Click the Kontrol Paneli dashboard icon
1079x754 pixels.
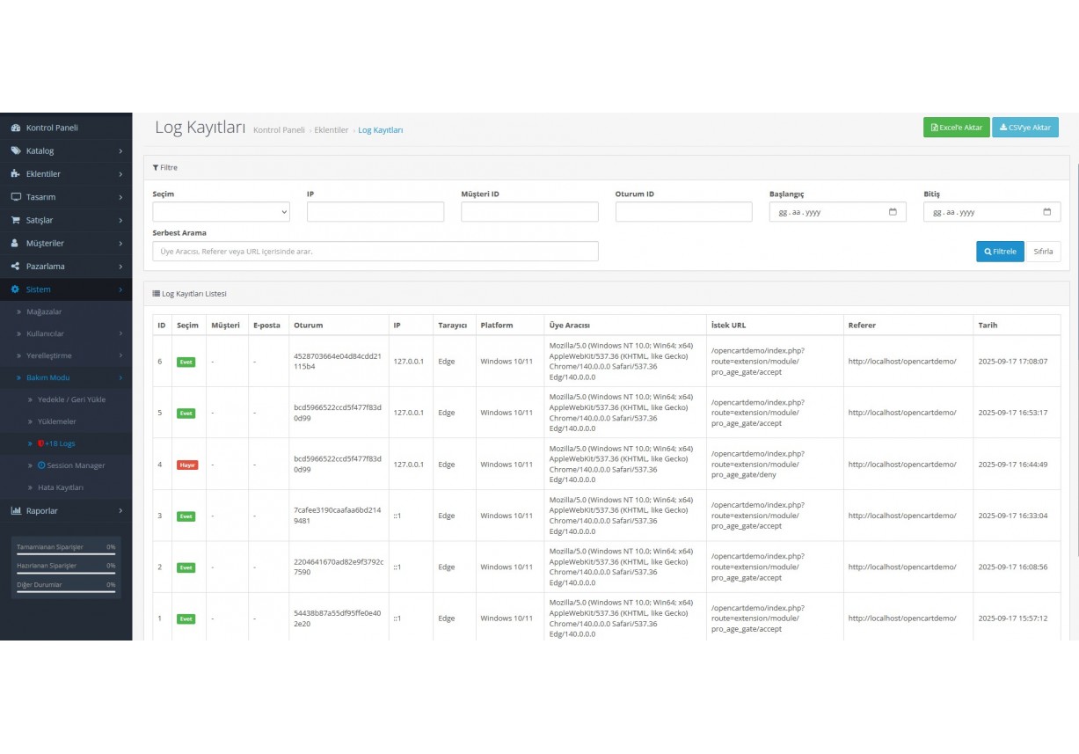(x=16, y=128)
